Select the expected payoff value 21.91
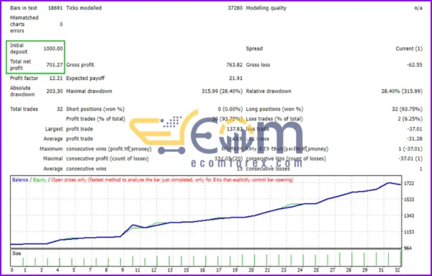Viewport: 432px width, 276px height. (x=236, y=78)
